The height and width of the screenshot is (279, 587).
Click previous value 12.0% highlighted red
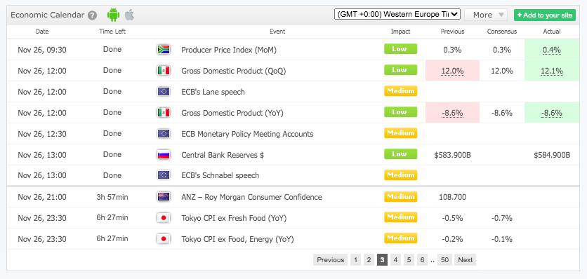coord(452,71)
